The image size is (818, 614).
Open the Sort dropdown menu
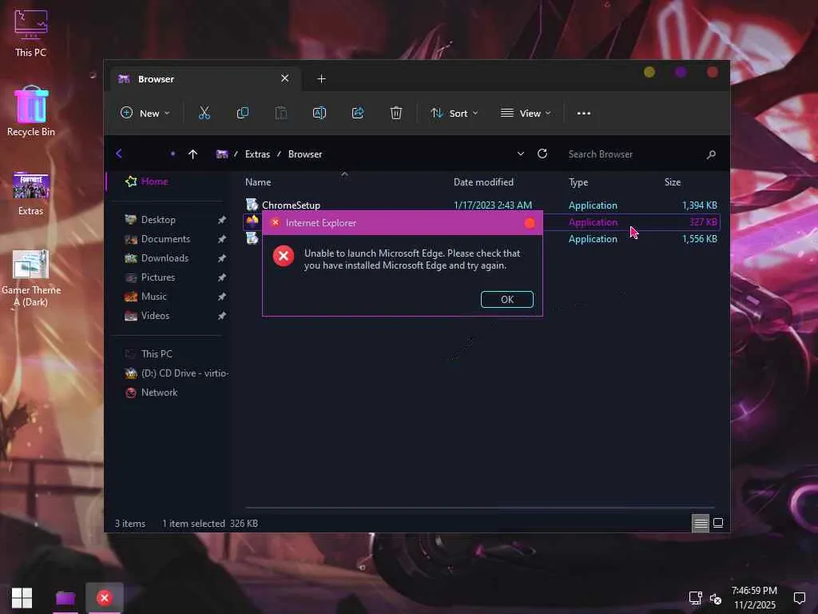pyautogui.click(x=454, y=114)
